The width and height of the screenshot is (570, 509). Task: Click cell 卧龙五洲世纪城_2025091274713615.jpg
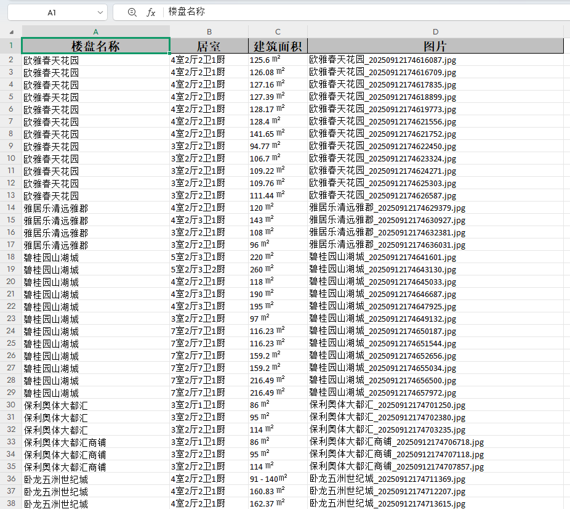pyautogui.click(x=435, y=503)
